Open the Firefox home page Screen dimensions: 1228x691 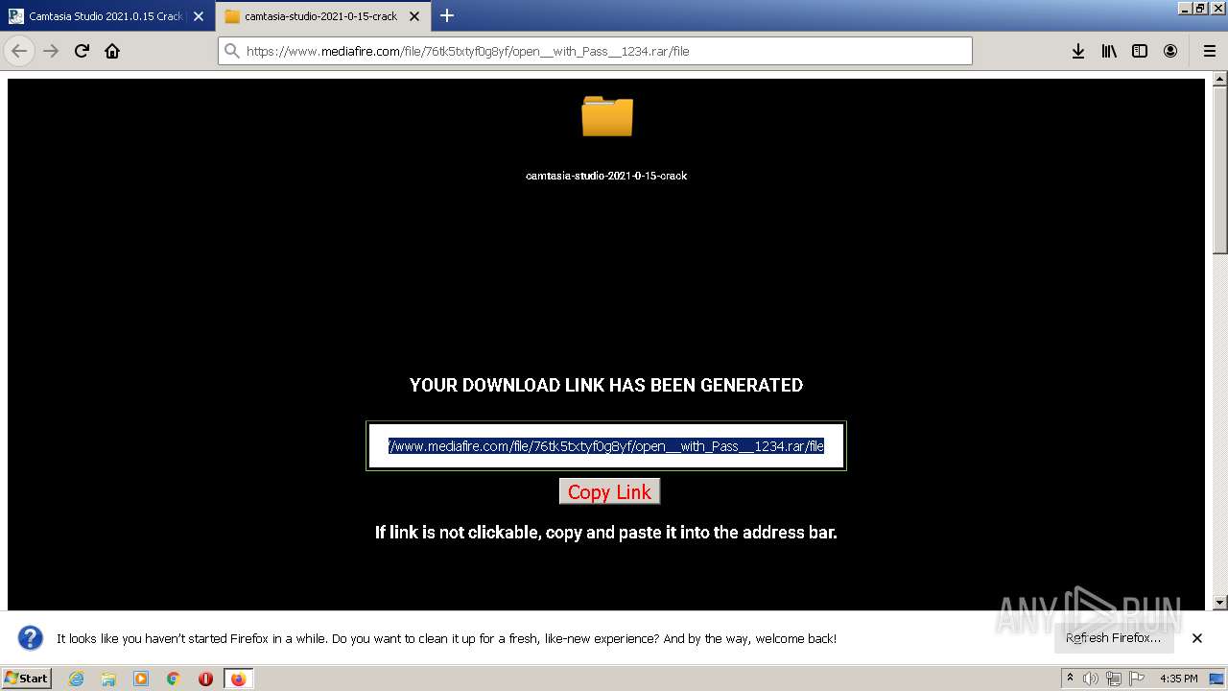click(112, 51)
